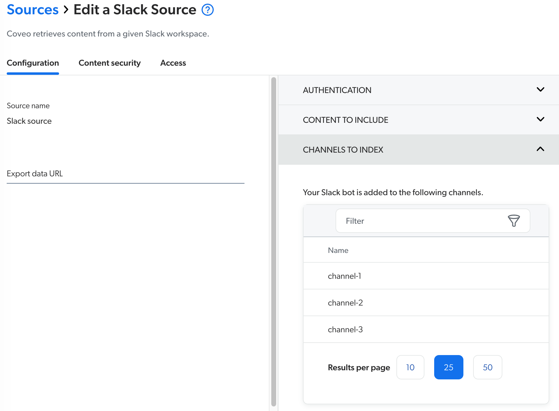
Task: Click the Edit a Slack Source title
Action: 135,10
